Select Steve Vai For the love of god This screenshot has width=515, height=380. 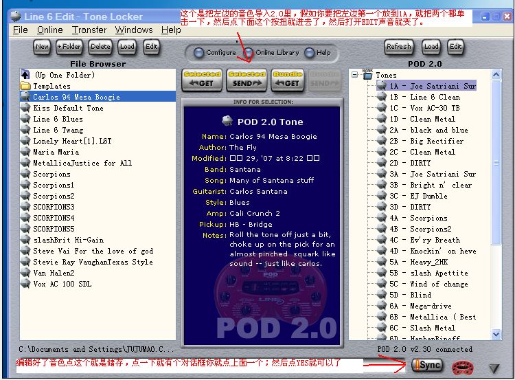click(93, 251)
